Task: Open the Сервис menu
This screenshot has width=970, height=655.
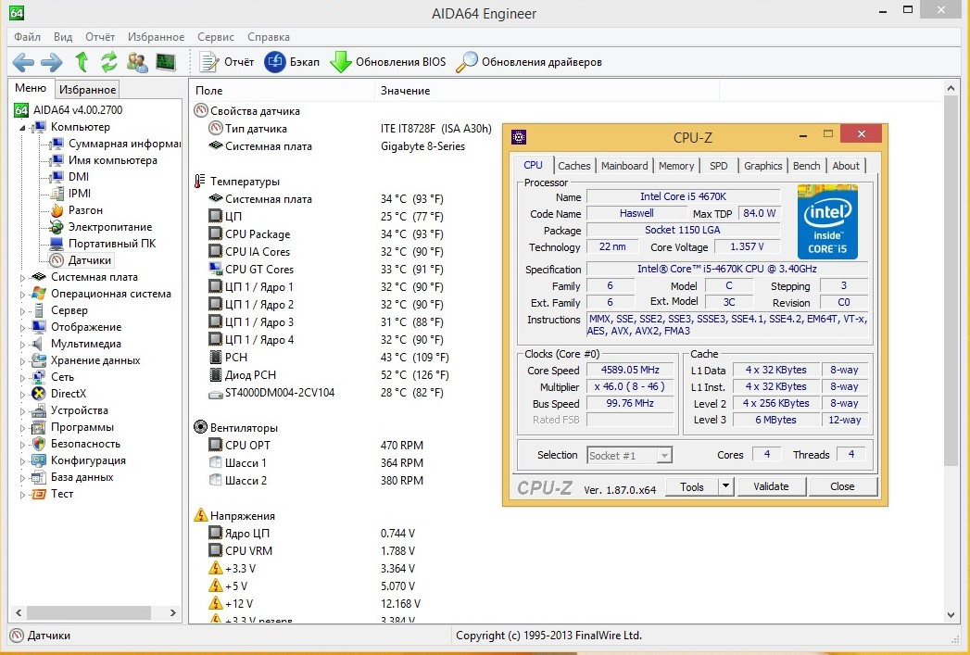Action: click(215, 37)
